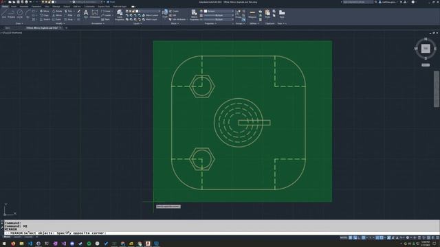Click the Leader tool
Image resolution: width=440 pixels, height=247 pixels.
[107, 15]
